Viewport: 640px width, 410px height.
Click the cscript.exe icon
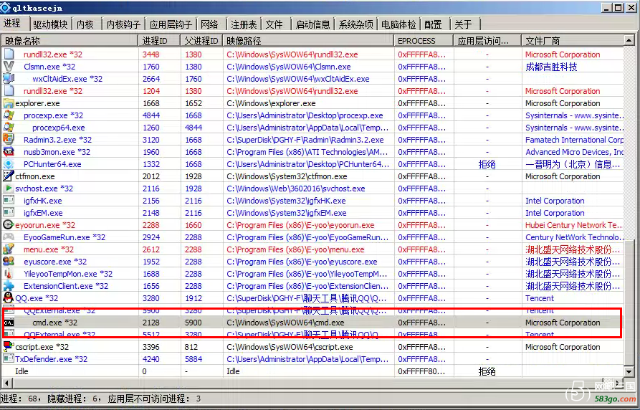tap(9, 347)
